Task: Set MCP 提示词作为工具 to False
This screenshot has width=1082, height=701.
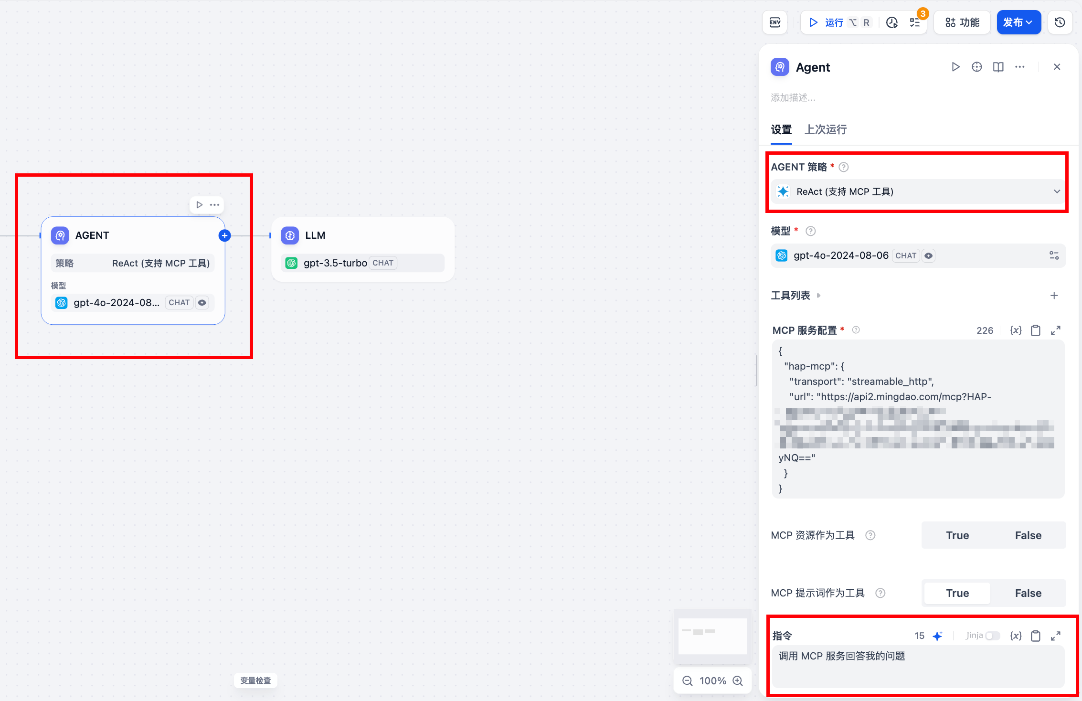Action: (x=1028, y=593)
